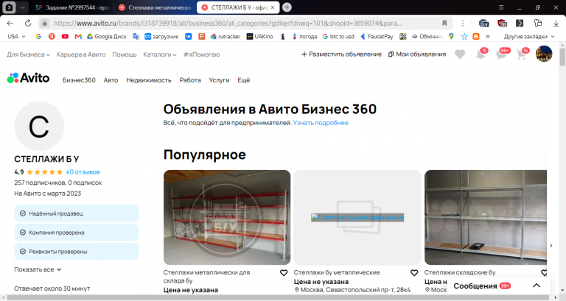Open the Google bookmark icon

point(38,36)
